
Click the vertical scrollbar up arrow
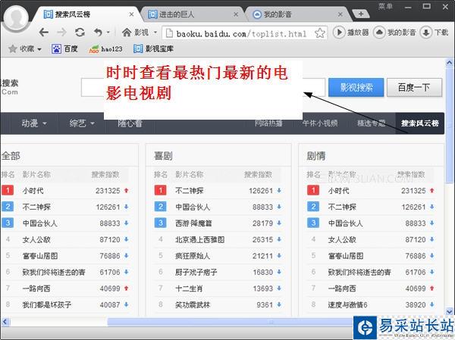[450, 62]
